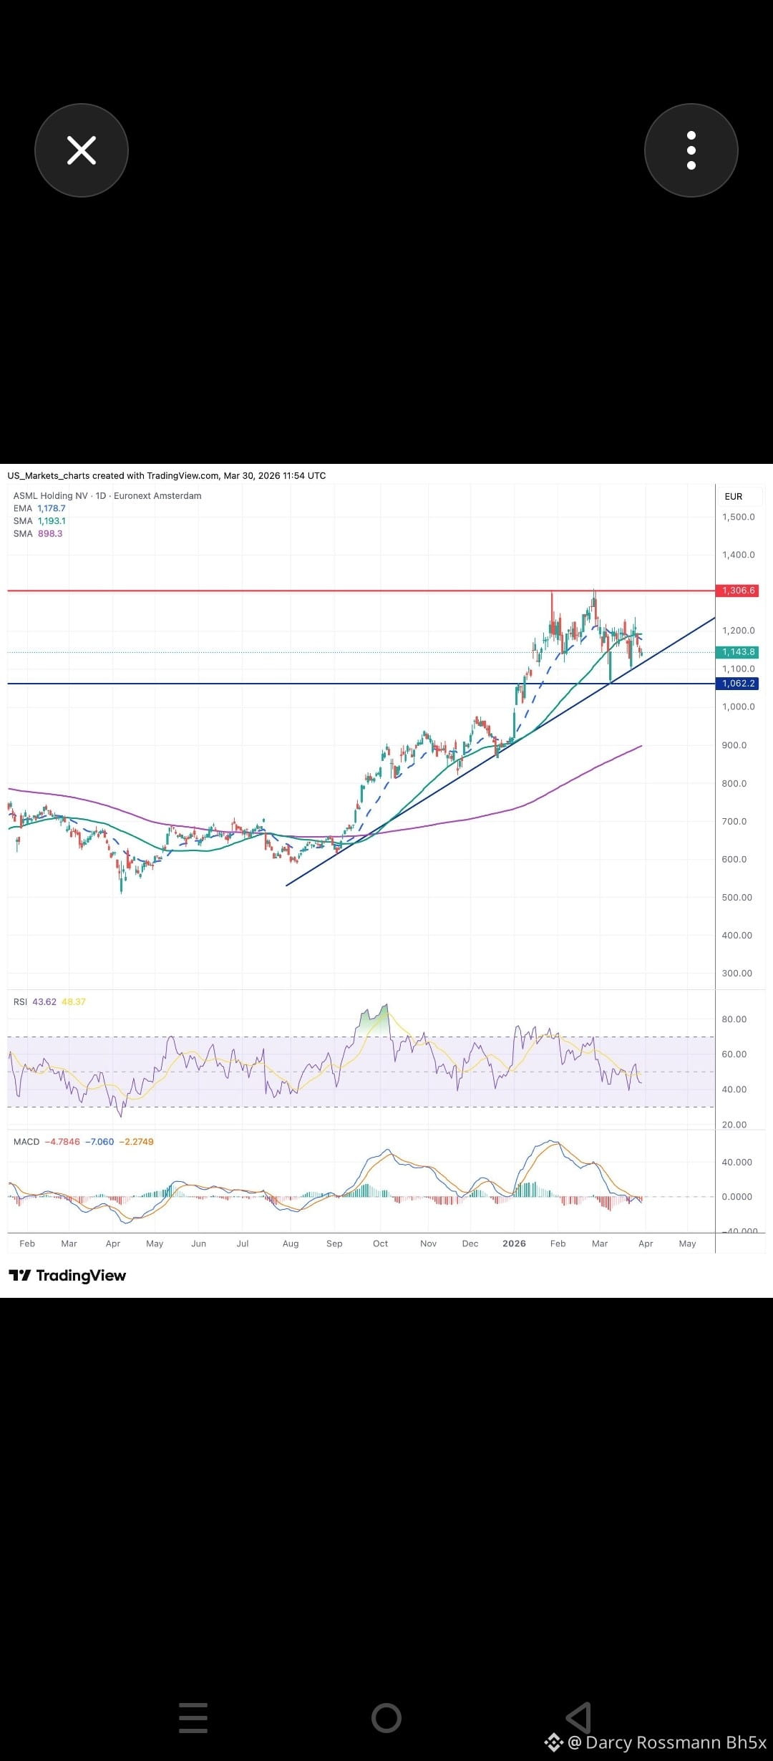Click the 1,500.0 price axis label

[738, 517]
